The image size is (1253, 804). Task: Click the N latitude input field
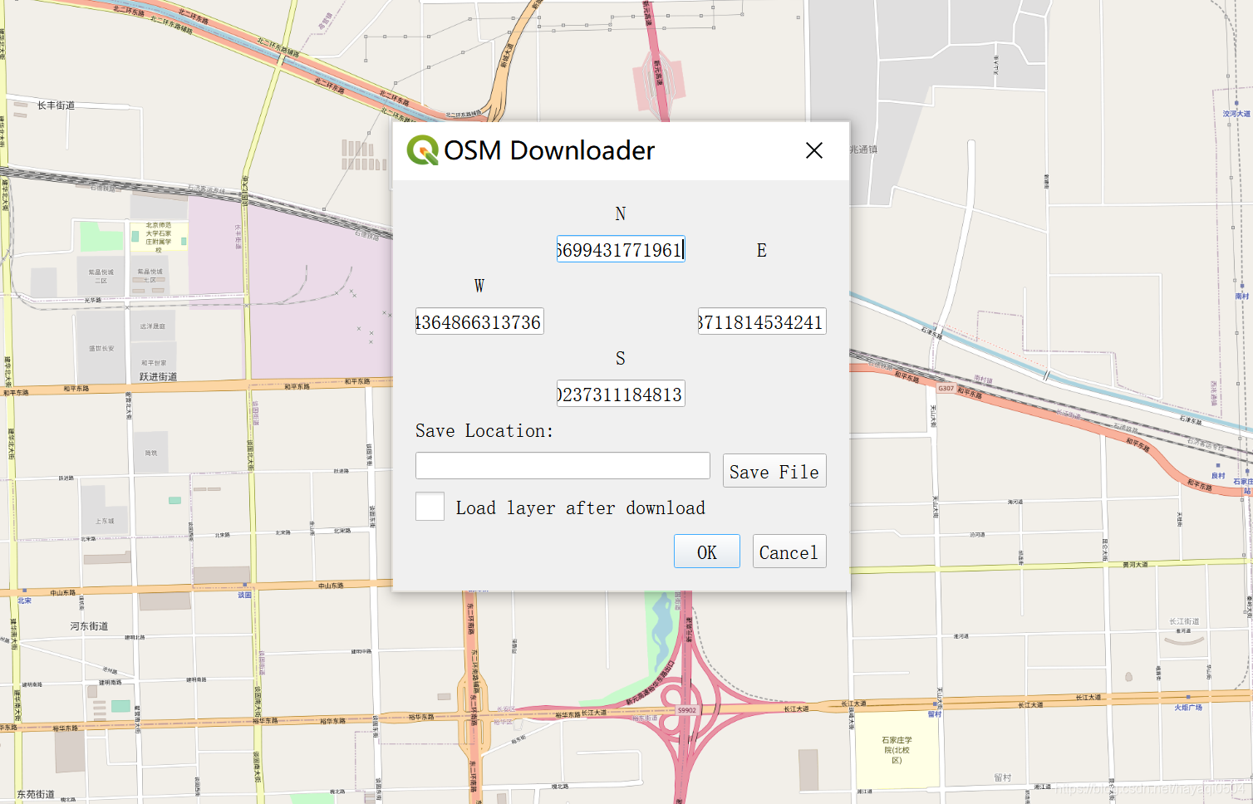pyautogui.click(x=621, y=249)
